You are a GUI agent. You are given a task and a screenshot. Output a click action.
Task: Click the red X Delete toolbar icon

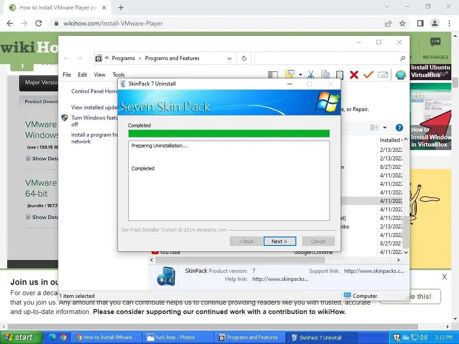354,75
